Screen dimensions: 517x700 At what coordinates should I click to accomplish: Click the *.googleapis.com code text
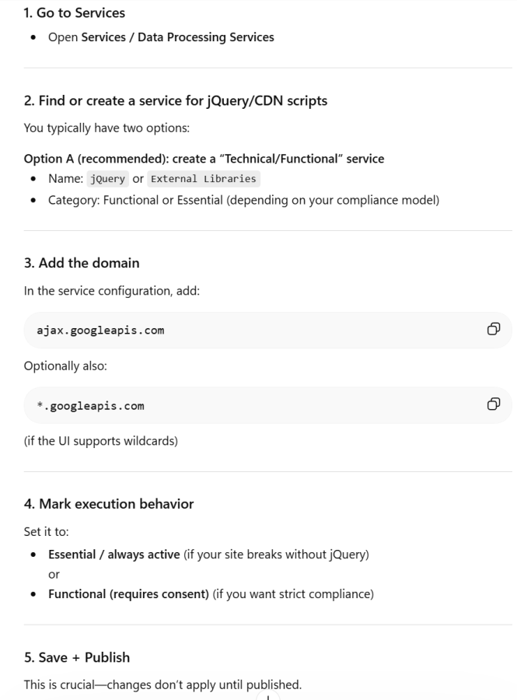90,406
